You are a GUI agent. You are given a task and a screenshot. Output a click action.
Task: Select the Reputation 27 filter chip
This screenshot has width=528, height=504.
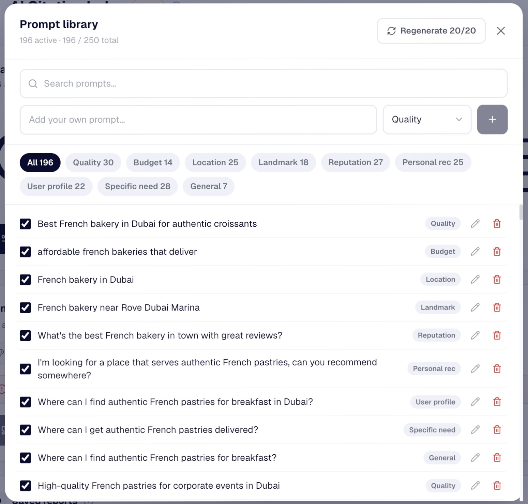(356, 162)
